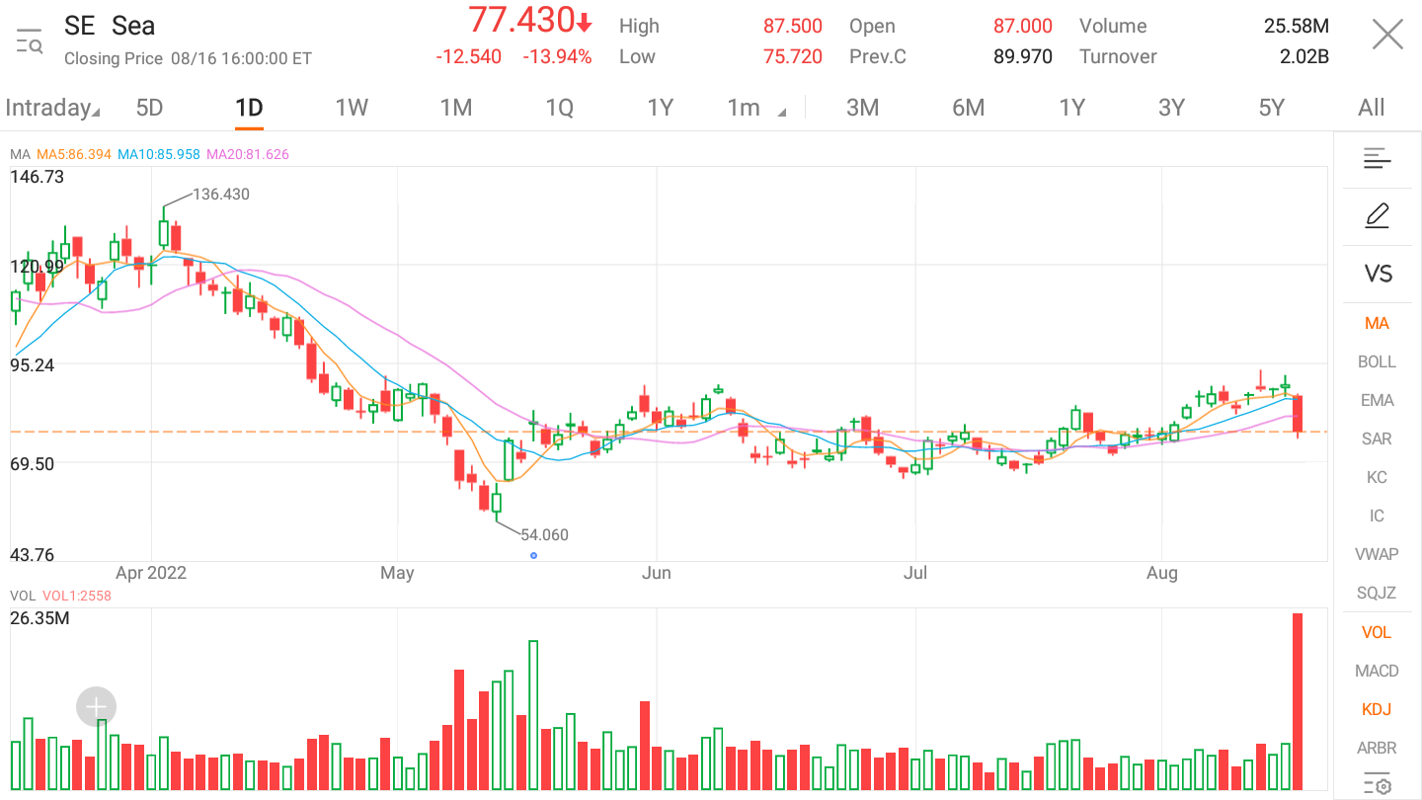The width and height of the screenshot is (1422, 800).
Task: Enable the ARBR sub-indicator
Action: (1377, 748)
